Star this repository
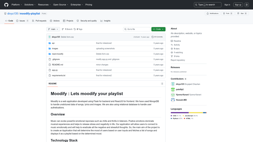 click(x=242, y=14)
